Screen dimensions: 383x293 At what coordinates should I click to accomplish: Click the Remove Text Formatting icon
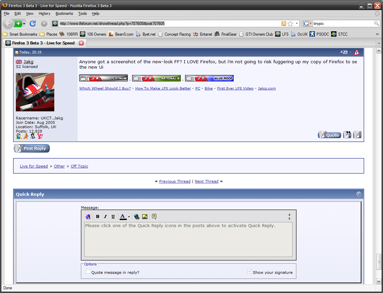(88, 216)
